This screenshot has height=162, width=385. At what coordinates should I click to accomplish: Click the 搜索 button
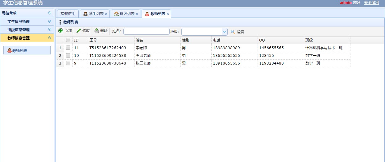(237, 32)
